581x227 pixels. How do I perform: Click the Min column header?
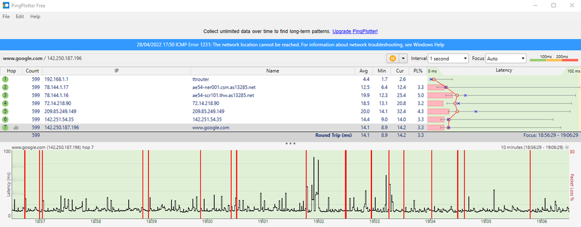tap(381, 71)
